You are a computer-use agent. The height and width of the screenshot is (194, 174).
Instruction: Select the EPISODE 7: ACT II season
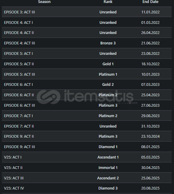click(19, 126)
